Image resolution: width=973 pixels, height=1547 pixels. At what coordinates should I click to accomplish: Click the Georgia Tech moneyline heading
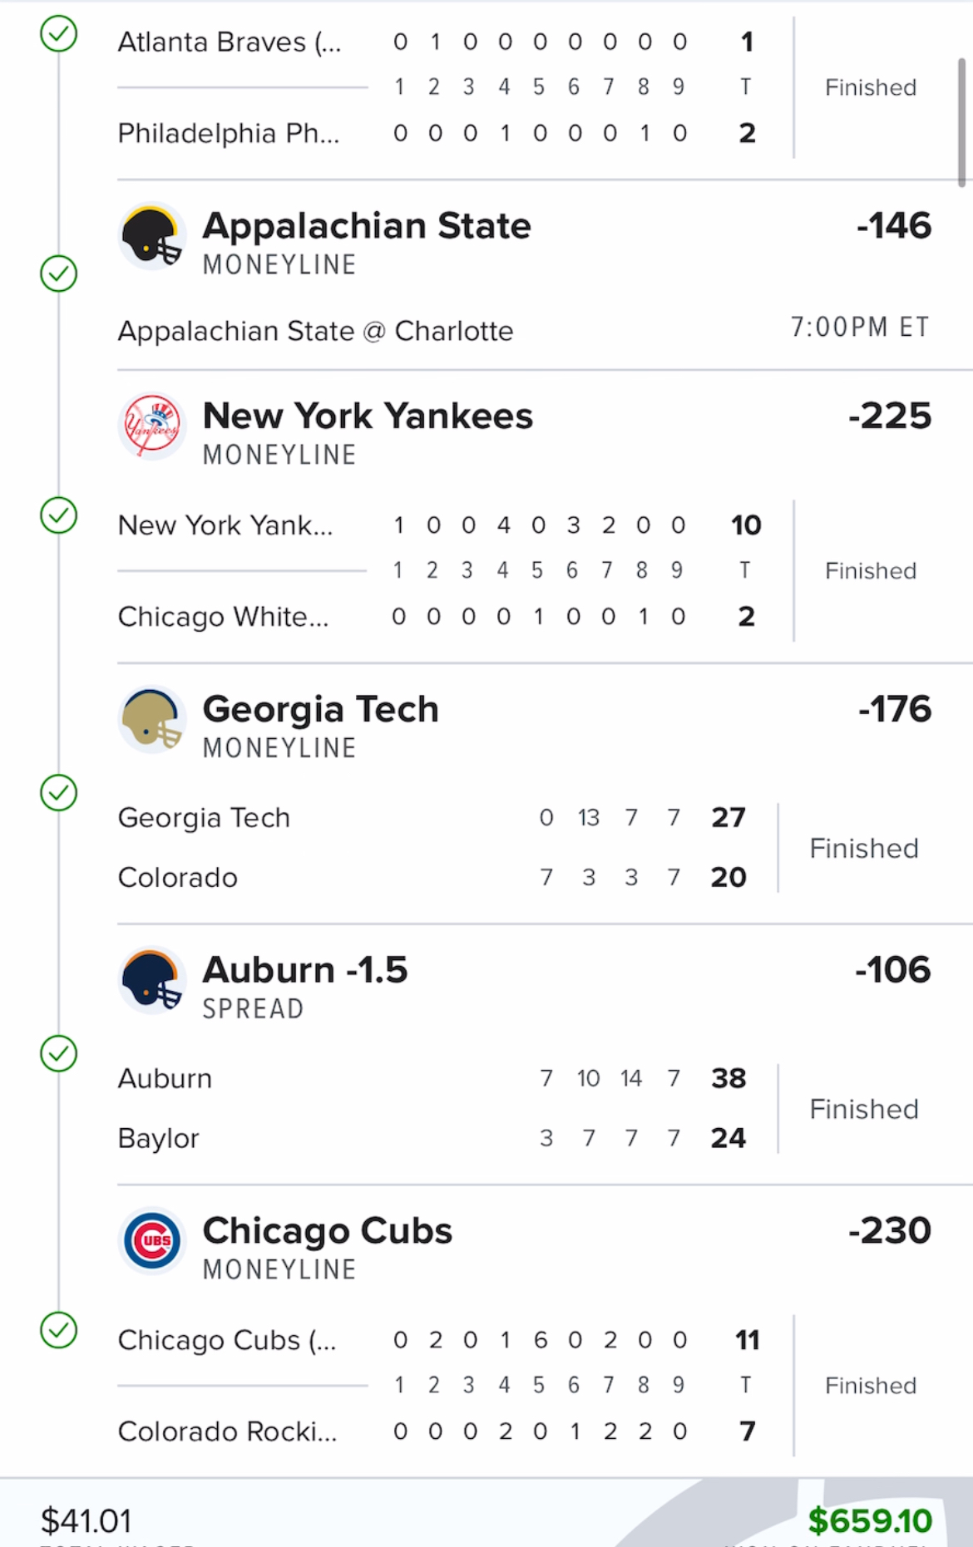pos(320,710)
